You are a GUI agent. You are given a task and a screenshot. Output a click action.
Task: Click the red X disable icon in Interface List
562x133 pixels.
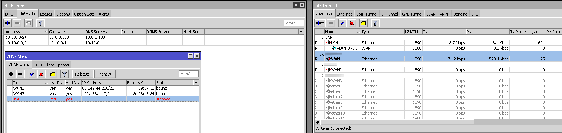click(x=351, y=23)
